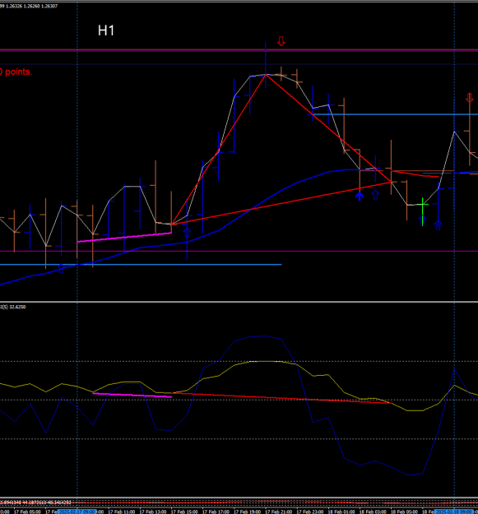Click the '17 Feb 17:00' time axis label
This screenshot has width=478, height=514.
click(x=216, y=512)
